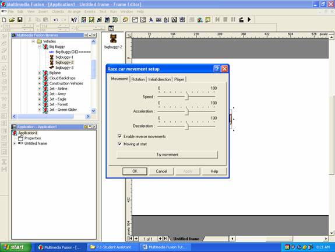Screen dimensions: 335x252
Task: Click the rewind-to-start toolbar icon
Action: [x=217, y=20]
